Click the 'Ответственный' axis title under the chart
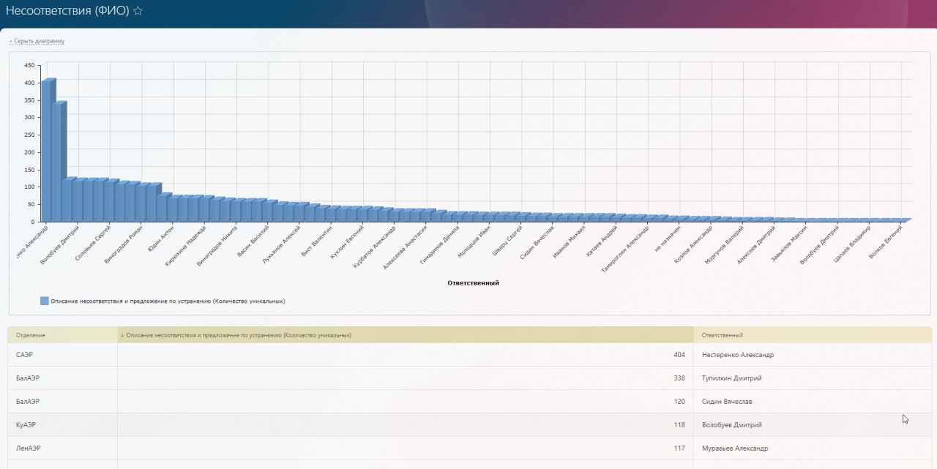This screenshot has width=937, height=469. (473, 283)
